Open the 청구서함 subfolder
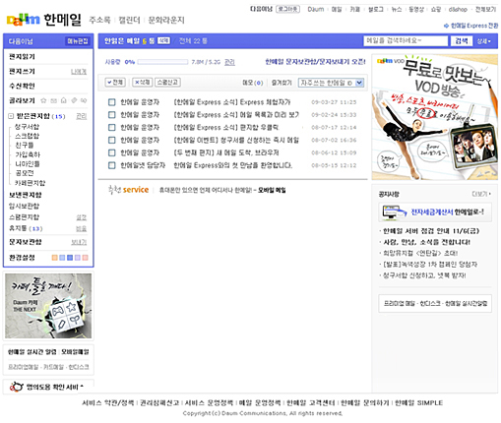The width and height of the screenshot is (501, 423). [x=27, y=127]
